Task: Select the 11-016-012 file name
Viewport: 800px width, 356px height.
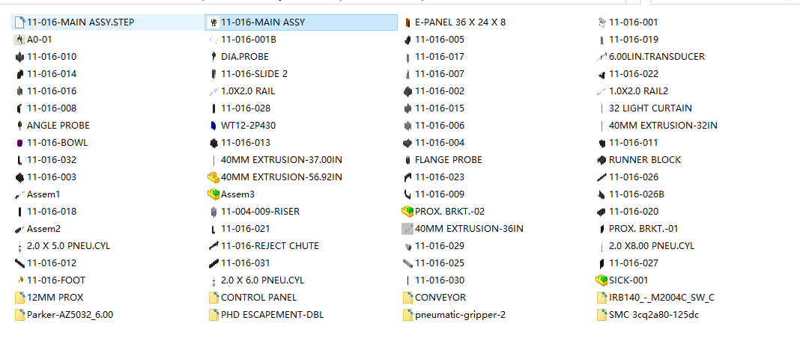Action: 52,263
